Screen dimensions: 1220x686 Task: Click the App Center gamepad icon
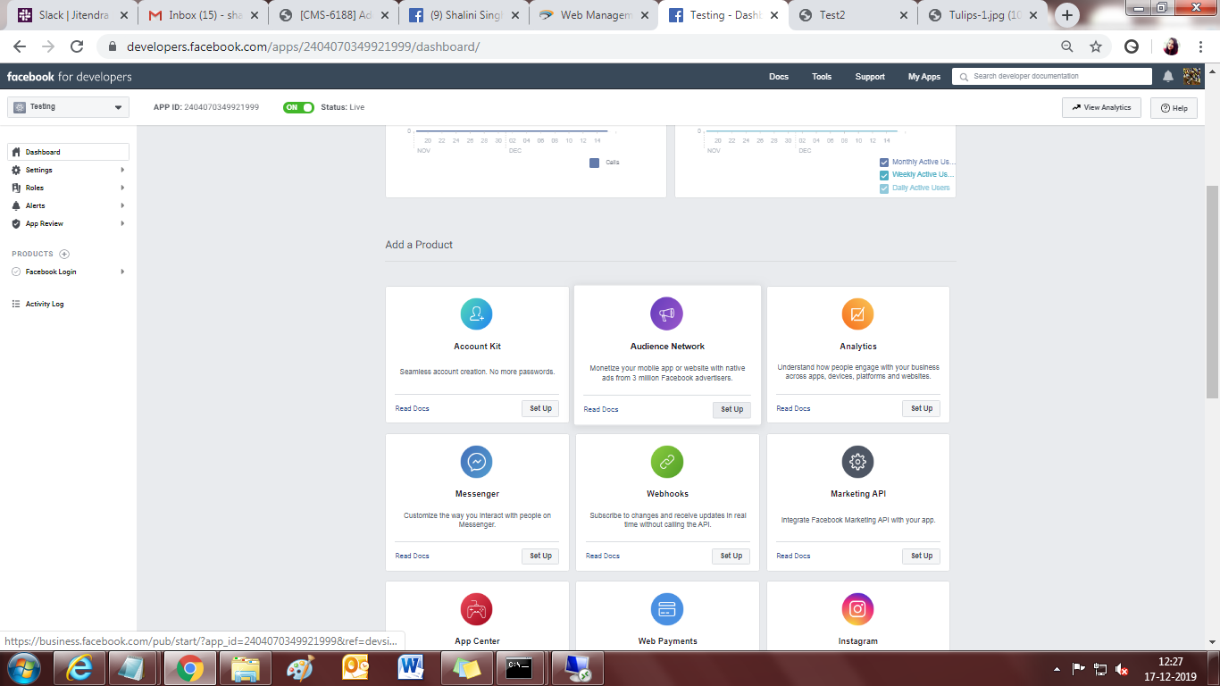click(x=476, y=609)
